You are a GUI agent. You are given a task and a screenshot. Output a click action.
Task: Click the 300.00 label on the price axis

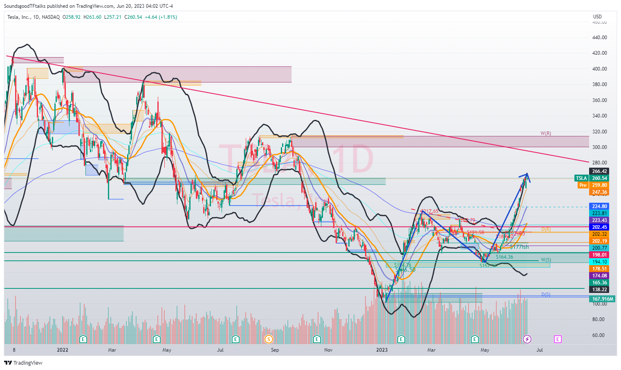[x=599, y=147]
